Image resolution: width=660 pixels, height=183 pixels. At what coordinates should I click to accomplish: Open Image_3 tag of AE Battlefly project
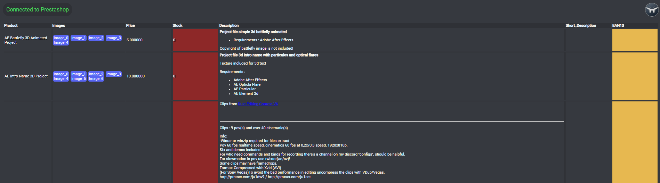tap(114, 38)
